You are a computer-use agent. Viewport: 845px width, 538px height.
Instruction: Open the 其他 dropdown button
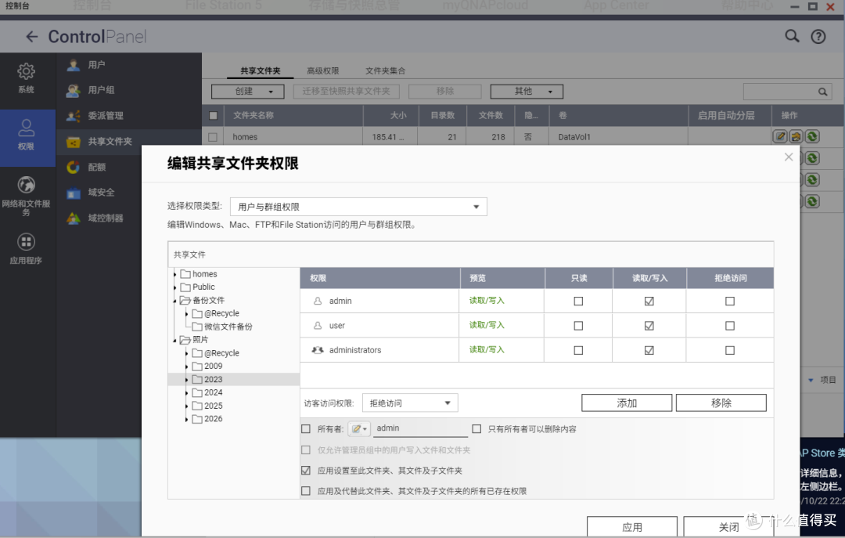coord(527,91)
